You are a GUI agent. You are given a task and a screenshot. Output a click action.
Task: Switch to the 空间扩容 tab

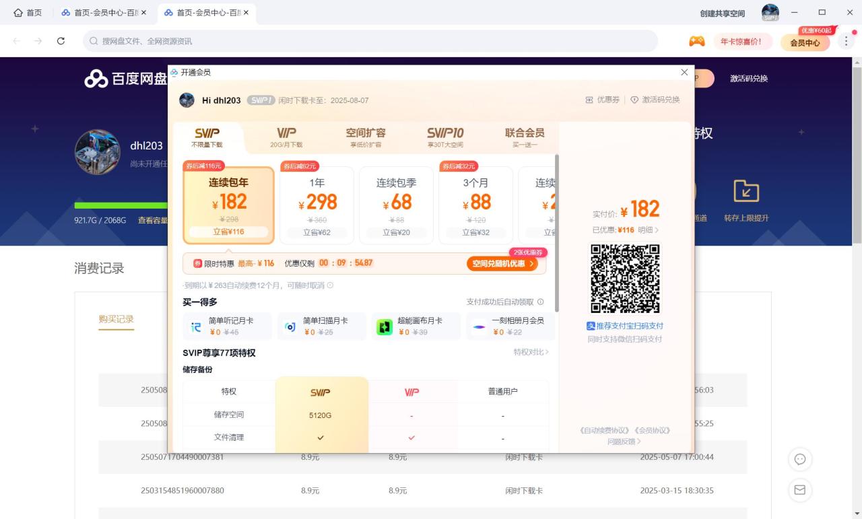(366, 137)
